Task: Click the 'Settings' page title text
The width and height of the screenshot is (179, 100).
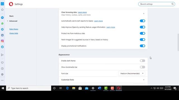Action: [19, 4]
